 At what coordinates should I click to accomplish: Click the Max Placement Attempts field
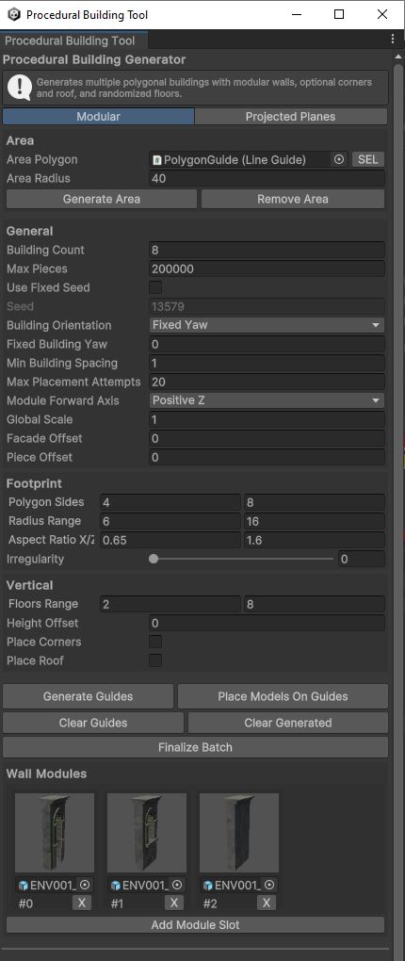point(267,382)
